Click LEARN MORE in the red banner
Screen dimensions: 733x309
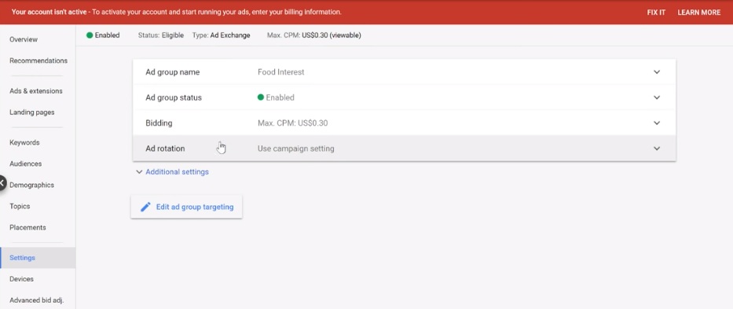[699, 12]
